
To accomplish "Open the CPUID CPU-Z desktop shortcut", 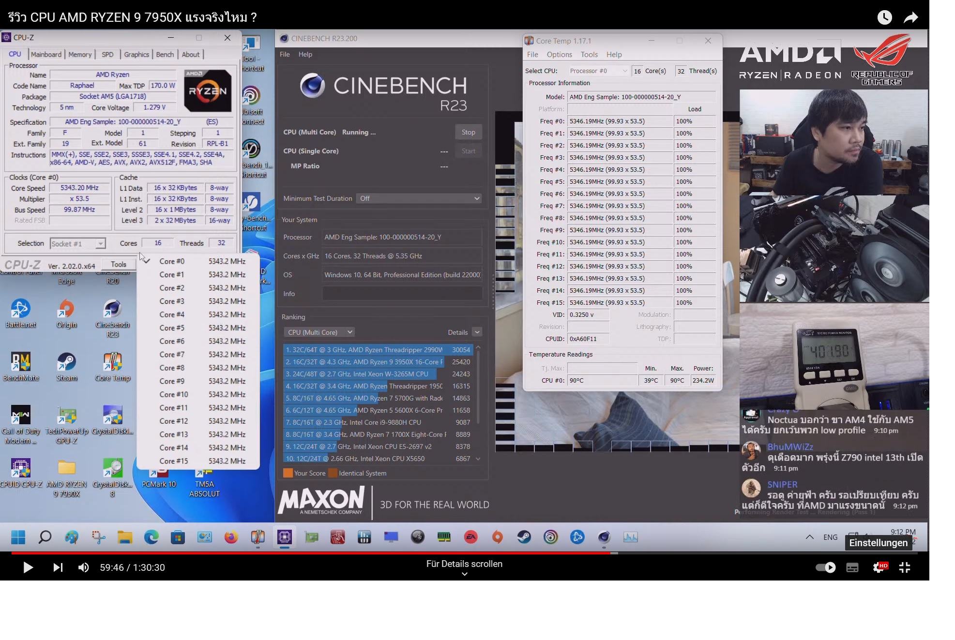I will (20, 473).
